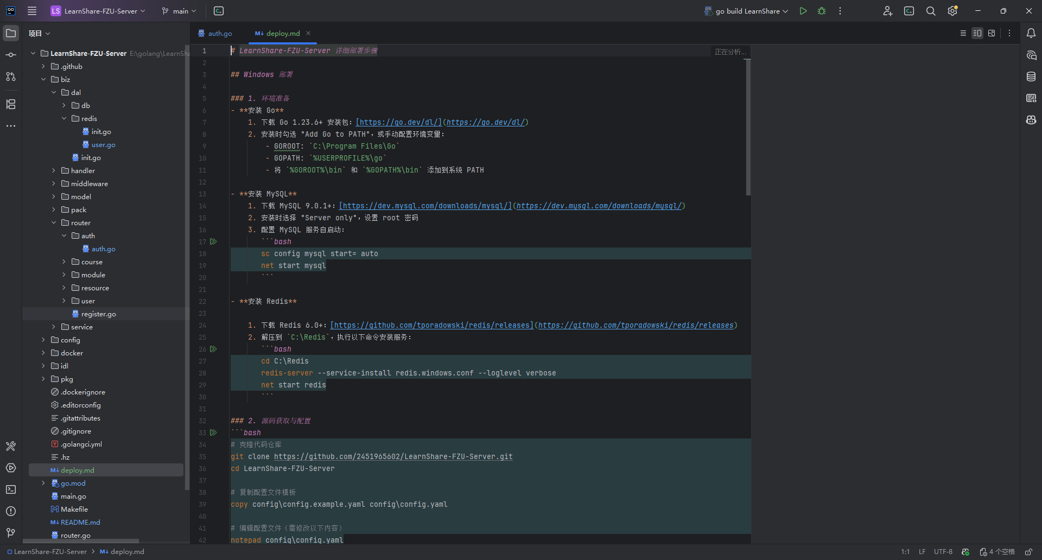This screenshot has height=560, width=1042.
Task: Open the Project tool window icon
Action: (11, 33)
